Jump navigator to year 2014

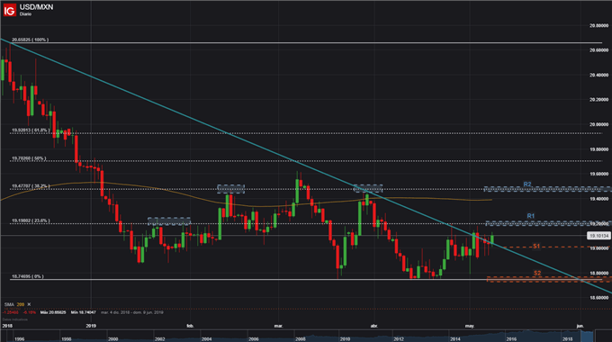coord(455,339)
